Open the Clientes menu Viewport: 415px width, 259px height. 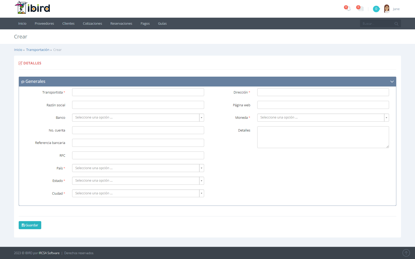coord(68,24)
